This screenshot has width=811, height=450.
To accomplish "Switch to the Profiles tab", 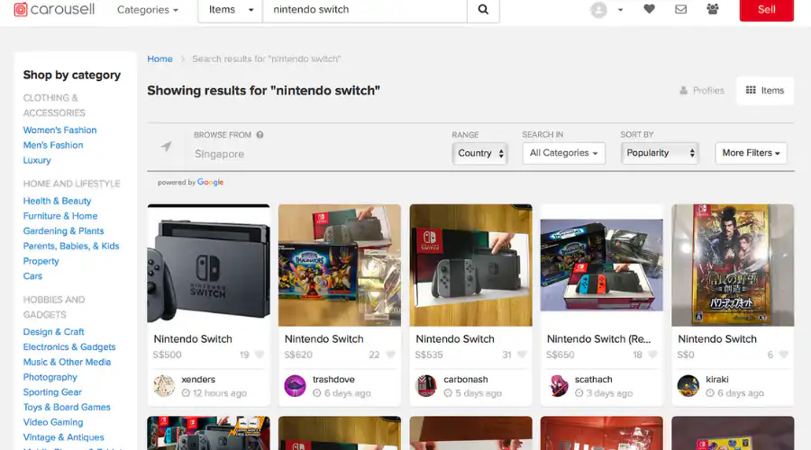I will [701, 90].
